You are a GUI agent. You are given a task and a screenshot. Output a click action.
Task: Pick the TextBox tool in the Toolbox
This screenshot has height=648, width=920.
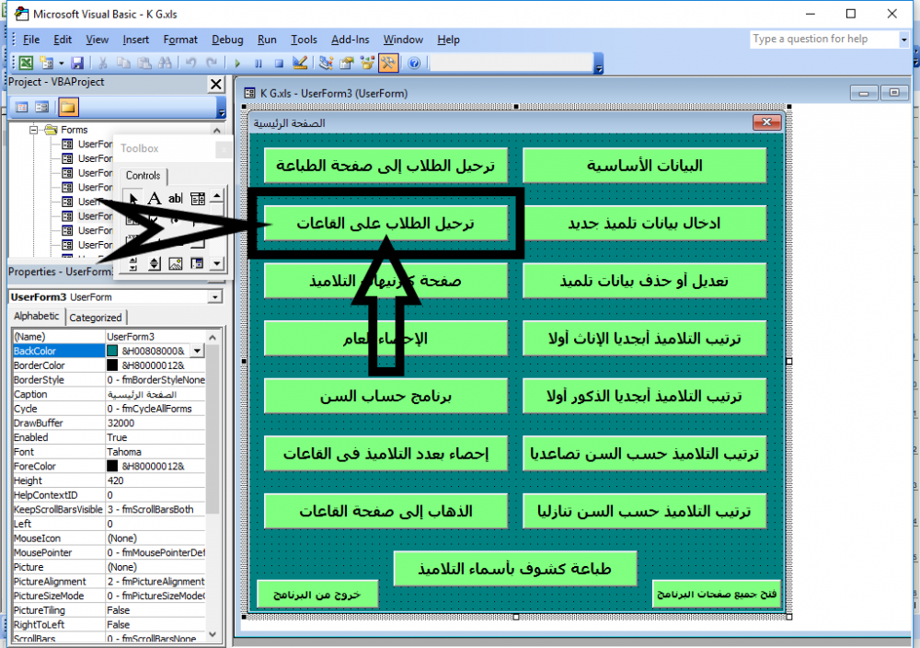point(176,198)
